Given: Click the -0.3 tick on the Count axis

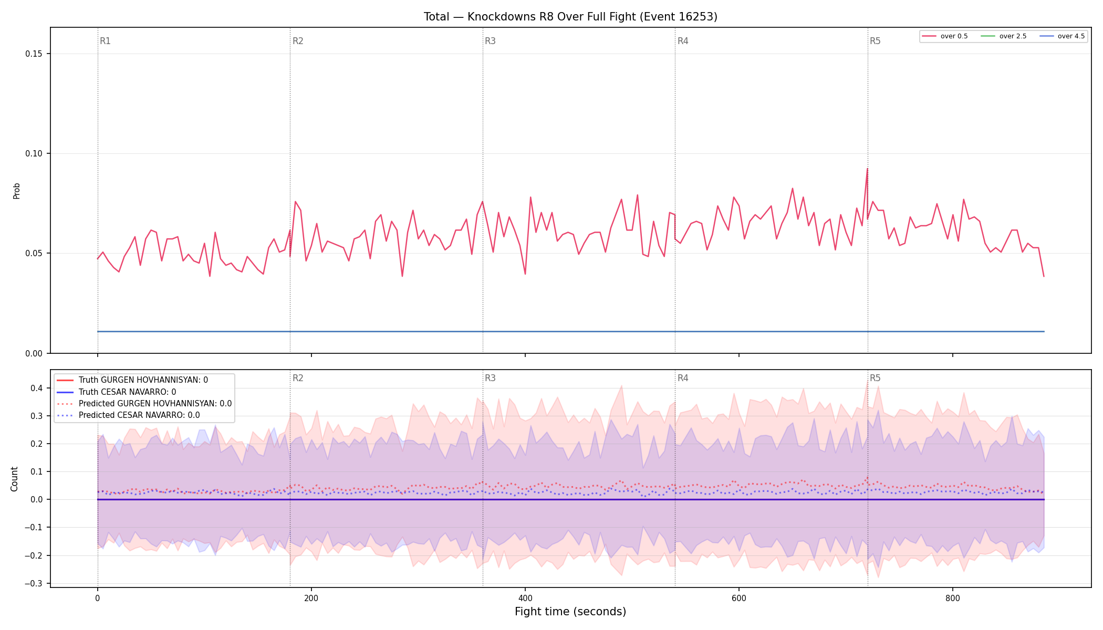Looking at the screenshot, I should pyautogui.click(x=34, y=583).
